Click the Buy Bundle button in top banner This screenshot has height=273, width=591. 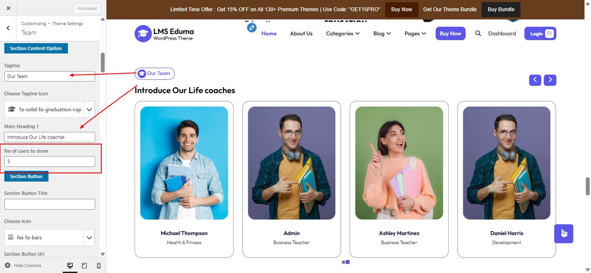click(501, 9)
